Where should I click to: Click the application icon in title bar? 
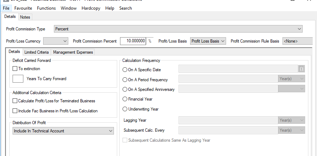5,1
